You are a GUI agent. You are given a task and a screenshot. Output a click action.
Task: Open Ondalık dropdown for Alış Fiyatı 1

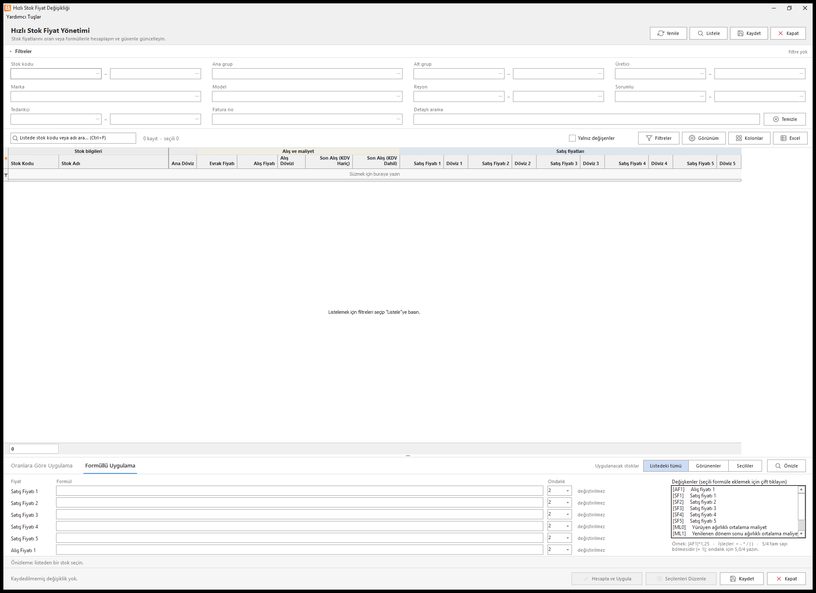tap(568, 550)
